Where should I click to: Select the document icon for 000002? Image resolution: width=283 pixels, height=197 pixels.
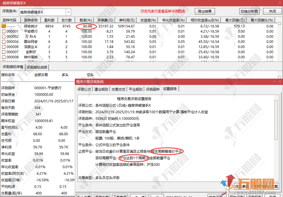pos(4,37)
